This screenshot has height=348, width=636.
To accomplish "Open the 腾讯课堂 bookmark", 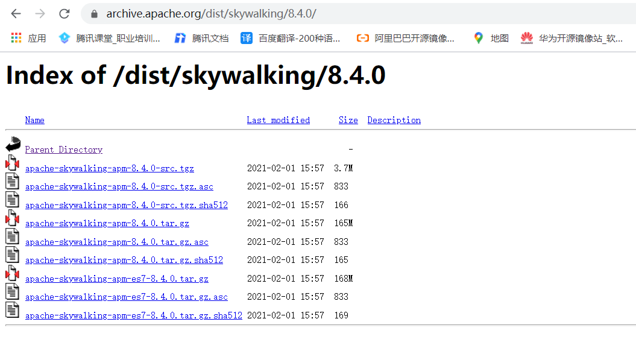I will pyautogui.click(x=110, y=38).
